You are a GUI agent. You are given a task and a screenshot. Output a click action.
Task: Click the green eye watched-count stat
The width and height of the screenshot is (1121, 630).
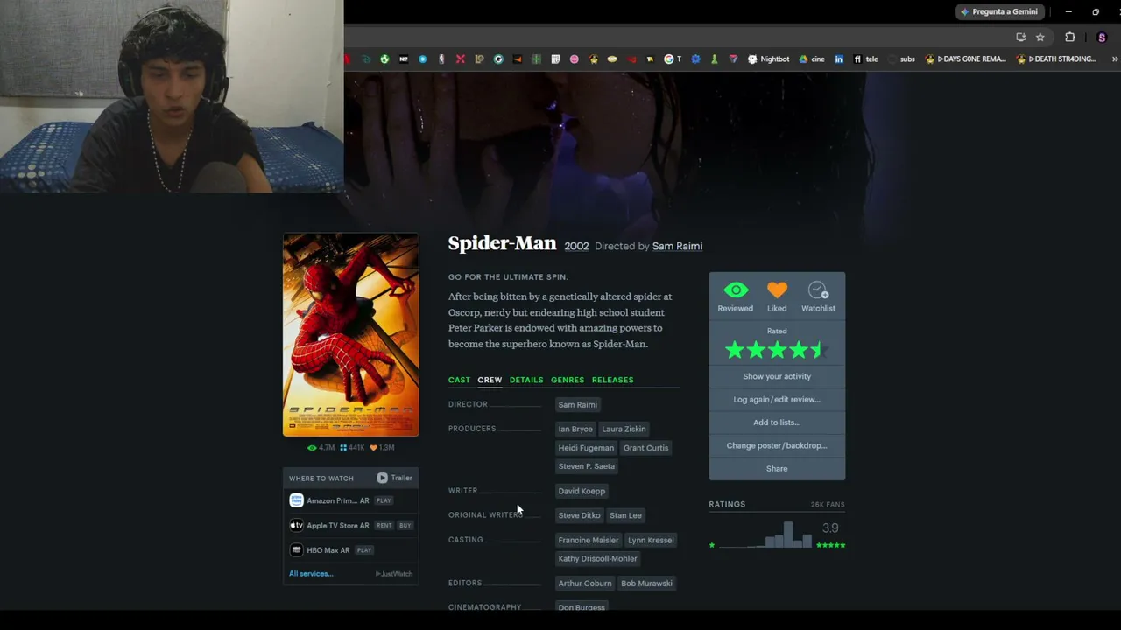point(321,447)
